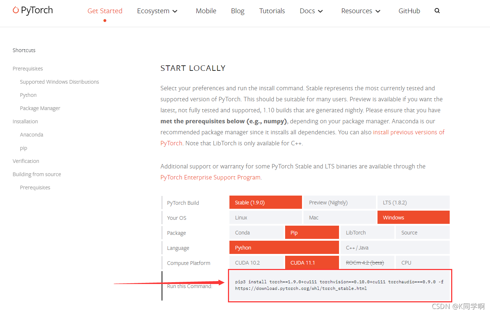Image resolution: width=490 pixels, height=313 pixels.
Task: Click the PyTorch flame logo
Action: (33, 10)
